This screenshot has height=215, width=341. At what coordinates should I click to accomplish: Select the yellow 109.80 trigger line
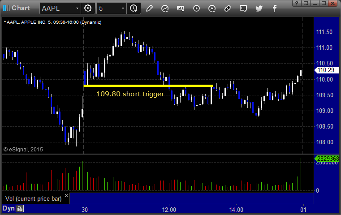pyautogui.click(x=148, y=86)
